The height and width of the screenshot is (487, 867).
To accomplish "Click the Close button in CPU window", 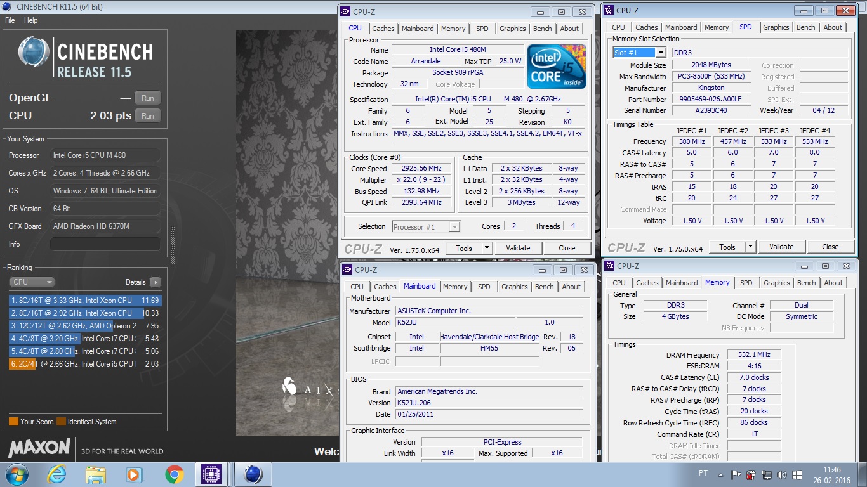I will click(567, 248).
